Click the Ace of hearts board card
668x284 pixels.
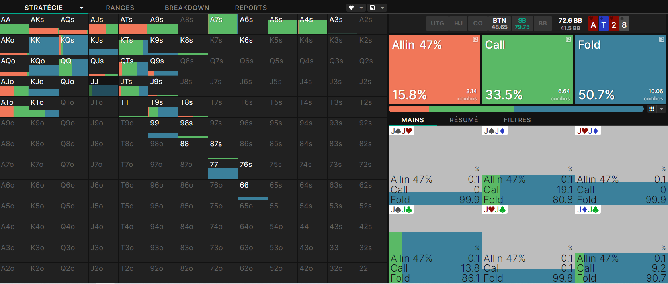pyautogui.click(x=593, y=24)
